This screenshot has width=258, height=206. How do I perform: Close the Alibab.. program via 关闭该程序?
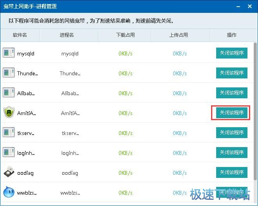232,93
